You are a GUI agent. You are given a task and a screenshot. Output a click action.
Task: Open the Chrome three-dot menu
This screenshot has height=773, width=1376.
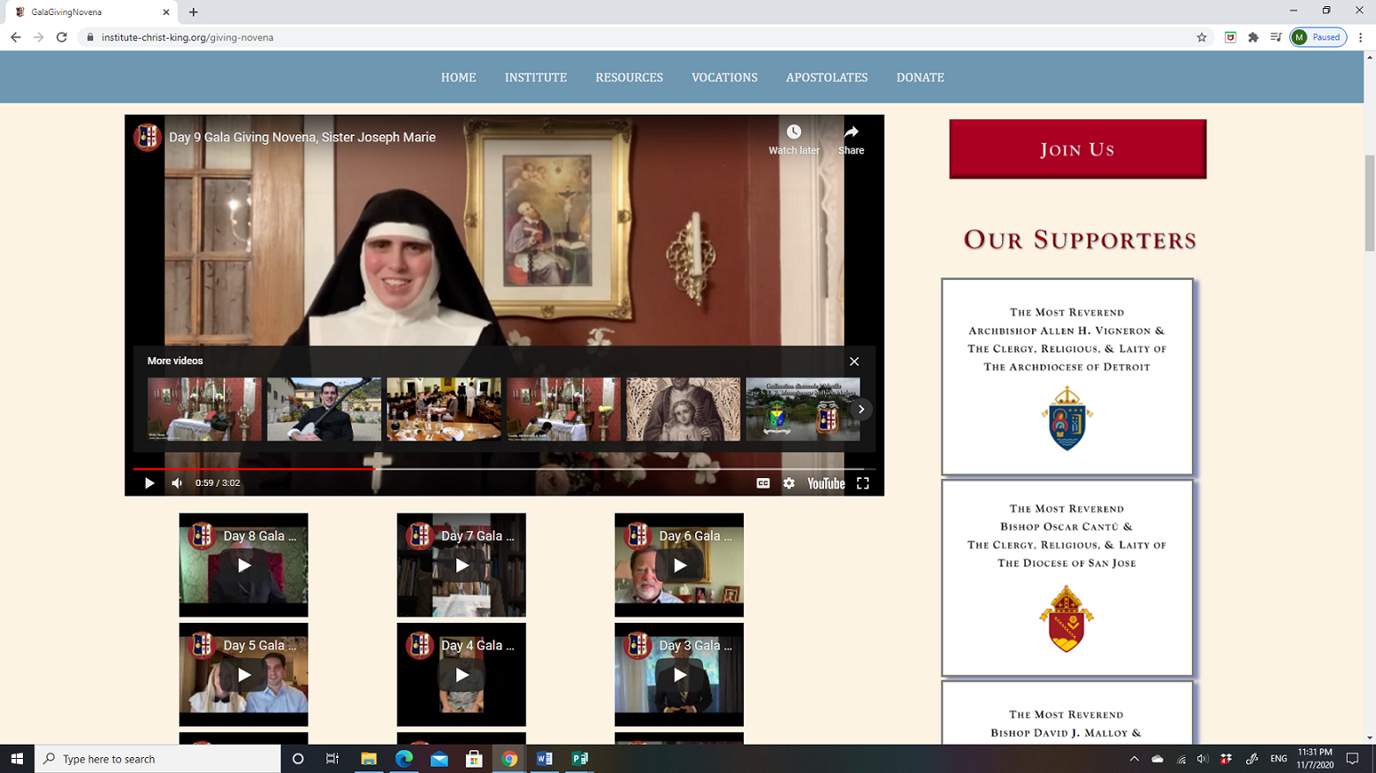coord(1360,37)
